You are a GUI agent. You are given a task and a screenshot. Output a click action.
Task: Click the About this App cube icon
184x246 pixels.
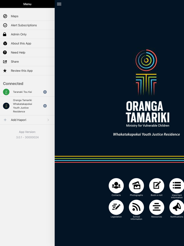point(5,44)
